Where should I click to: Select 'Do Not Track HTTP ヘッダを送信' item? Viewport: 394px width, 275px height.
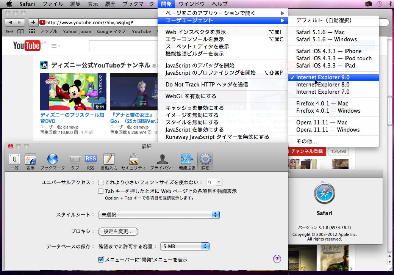pos(223,85)
